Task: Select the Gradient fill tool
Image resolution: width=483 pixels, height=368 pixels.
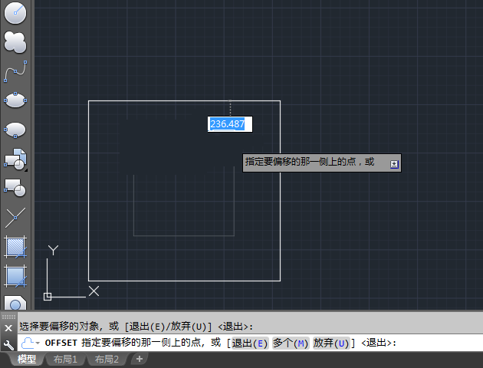Action: click(x=15, y=276)
